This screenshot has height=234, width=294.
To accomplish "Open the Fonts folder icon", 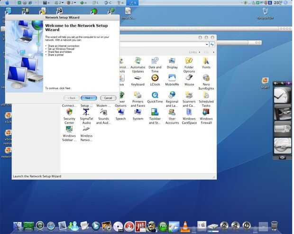I will tap(206, 63).
